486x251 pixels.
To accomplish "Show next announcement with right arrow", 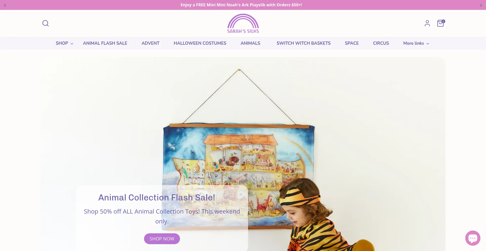I will pos(481,5).
